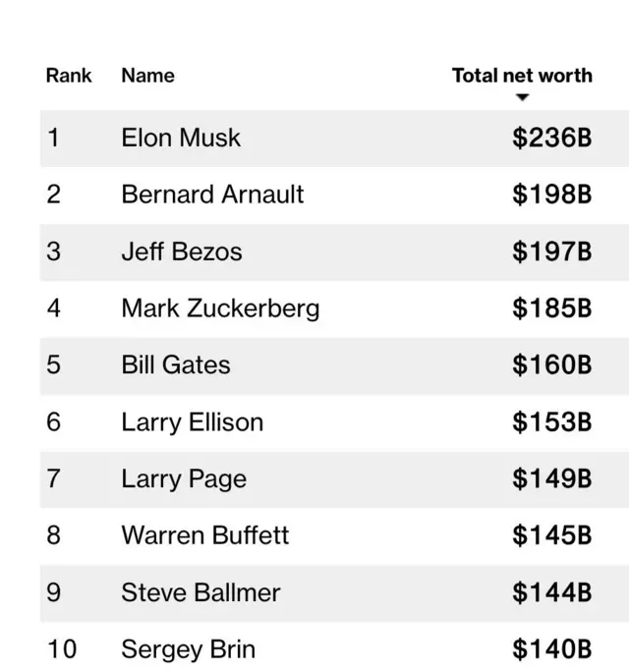Click the $236B net worth value

pos(551,138)
